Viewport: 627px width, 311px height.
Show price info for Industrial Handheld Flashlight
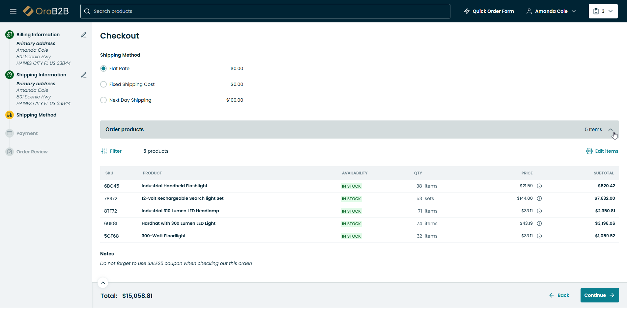click(539, 186)
